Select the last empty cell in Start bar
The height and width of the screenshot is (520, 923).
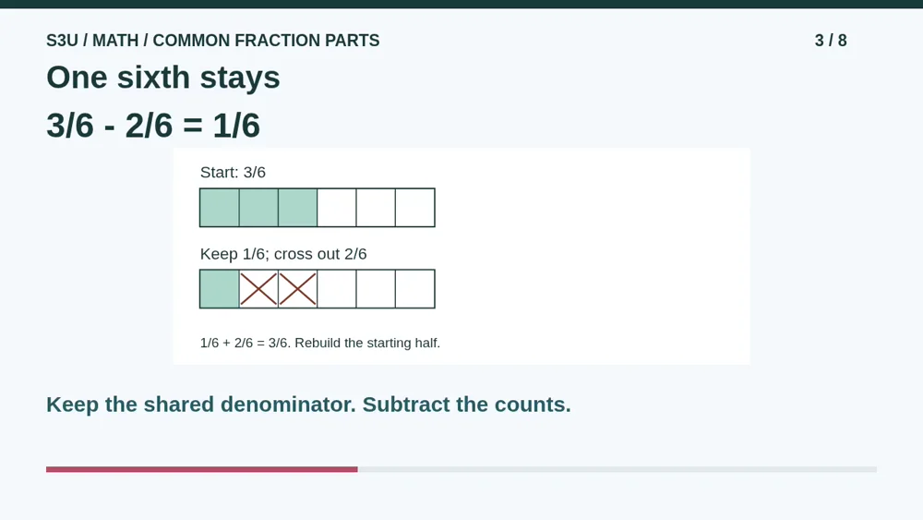pos(415,208)
